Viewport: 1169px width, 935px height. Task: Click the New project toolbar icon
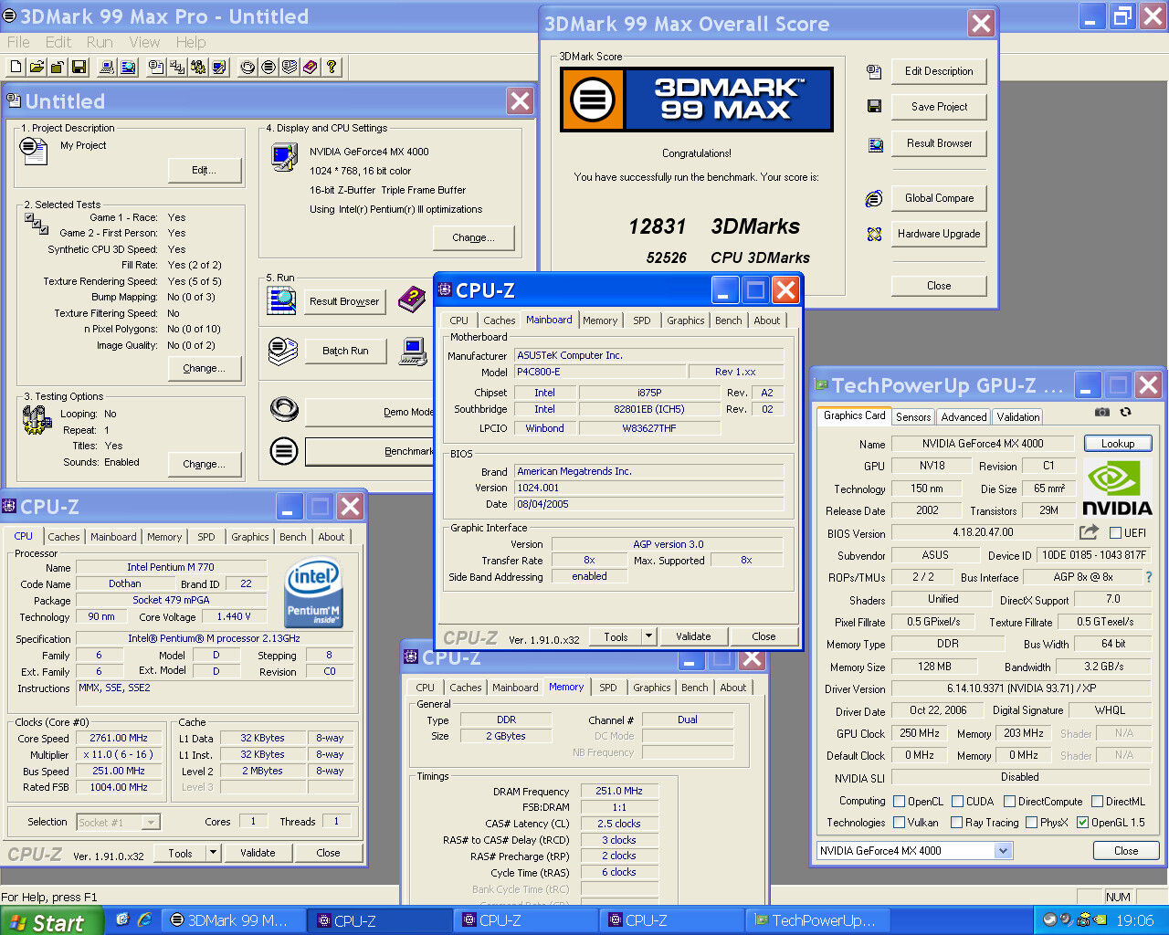tap(16, 67)
